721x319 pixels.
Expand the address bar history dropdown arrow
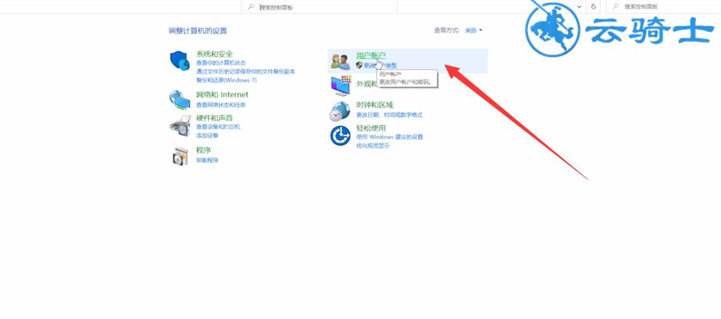(579, 6)
